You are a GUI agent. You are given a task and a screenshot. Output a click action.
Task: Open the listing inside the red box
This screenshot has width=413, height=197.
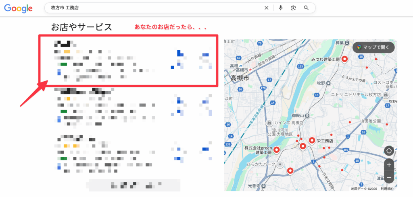coord(128,60)
